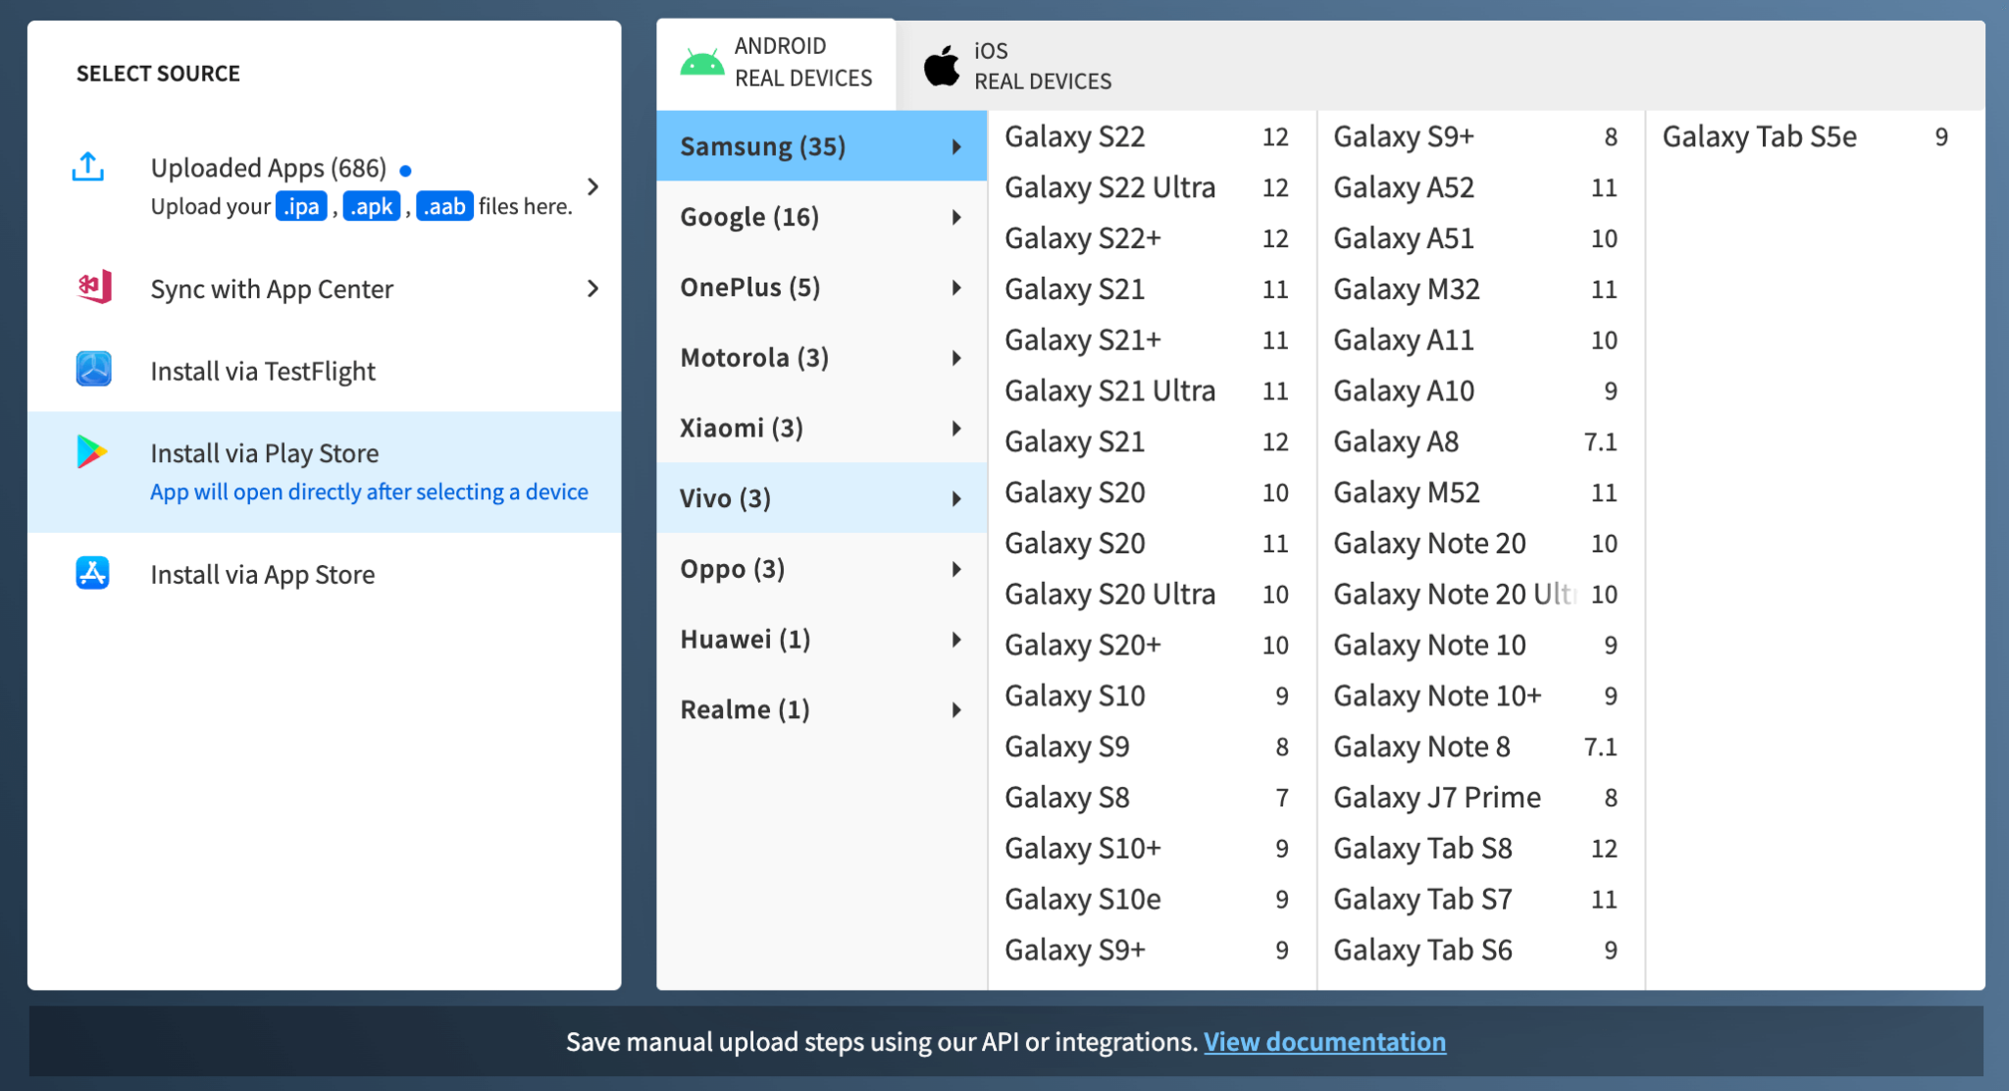Open the Xiaomi device submenu
This screenshot has width=2009, height=1091.
pyautogui.click(x=822, y=427)
